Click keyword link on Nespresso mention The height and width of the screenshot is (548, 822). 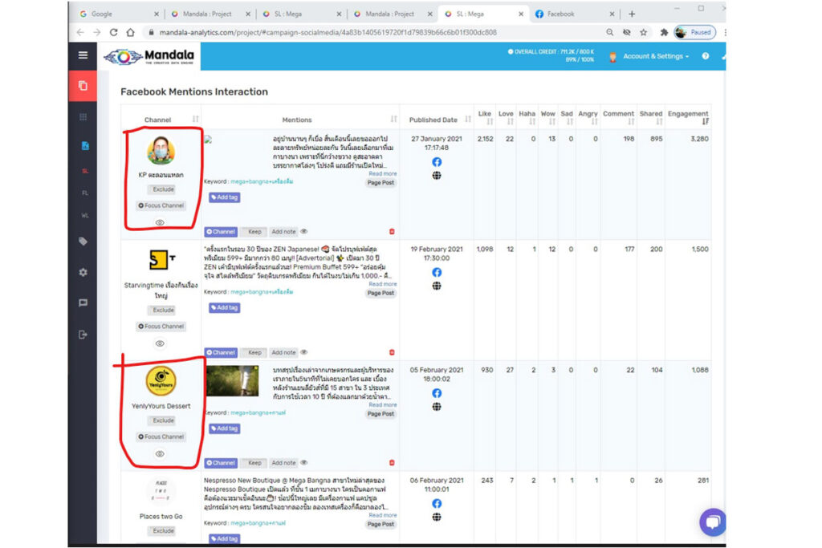[258, 523]
